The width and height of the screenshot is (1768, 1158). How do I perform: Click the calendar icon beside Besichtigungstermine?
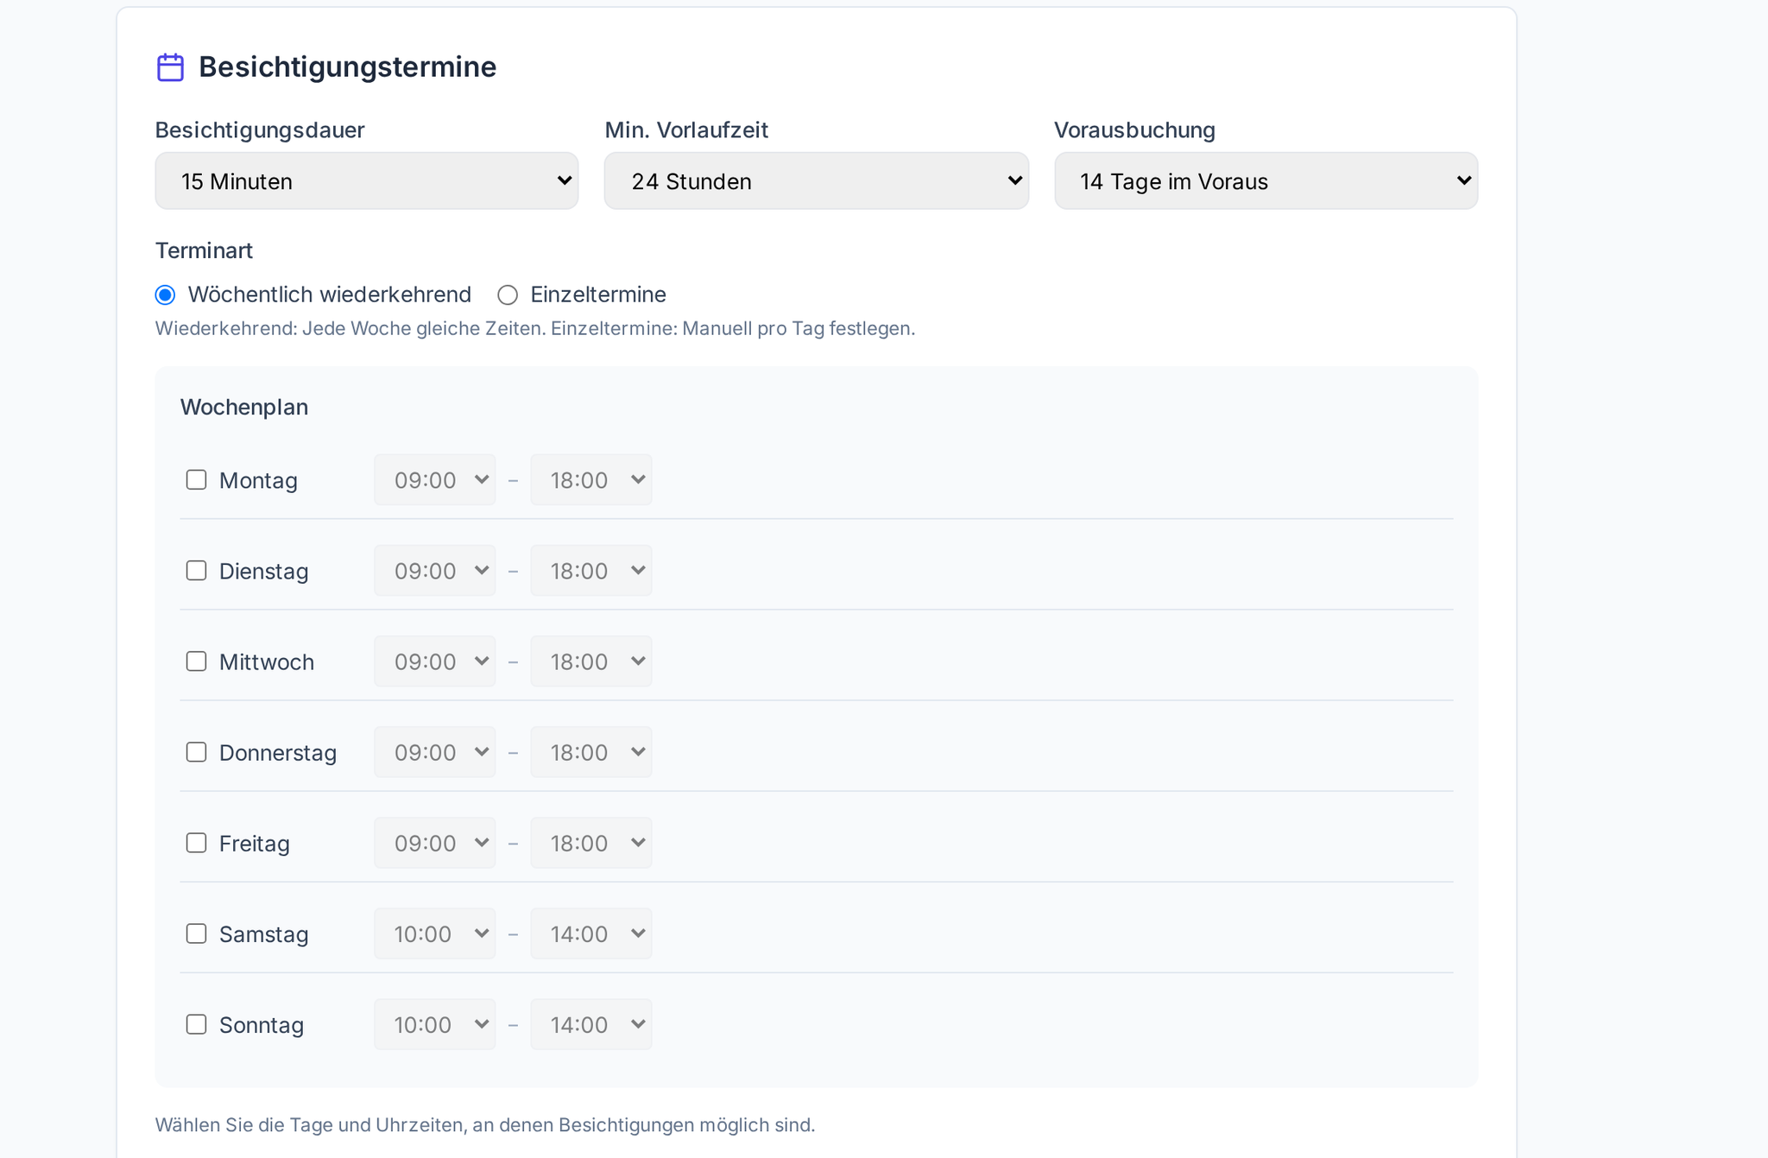point(170,67)
